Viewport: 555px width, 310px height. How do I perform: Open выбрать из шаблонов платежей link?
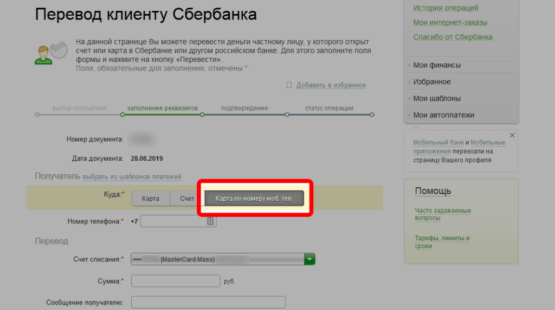(132, 177)
